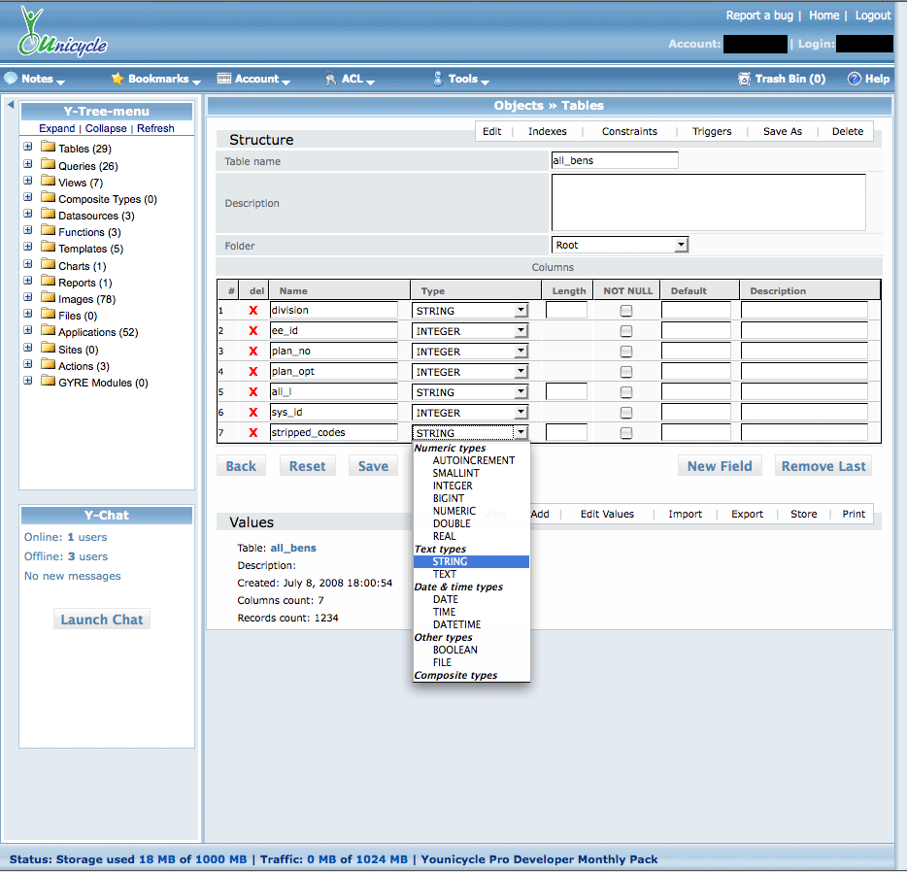Click the Save button
The image size is (907, 872).
coord(373,466)
